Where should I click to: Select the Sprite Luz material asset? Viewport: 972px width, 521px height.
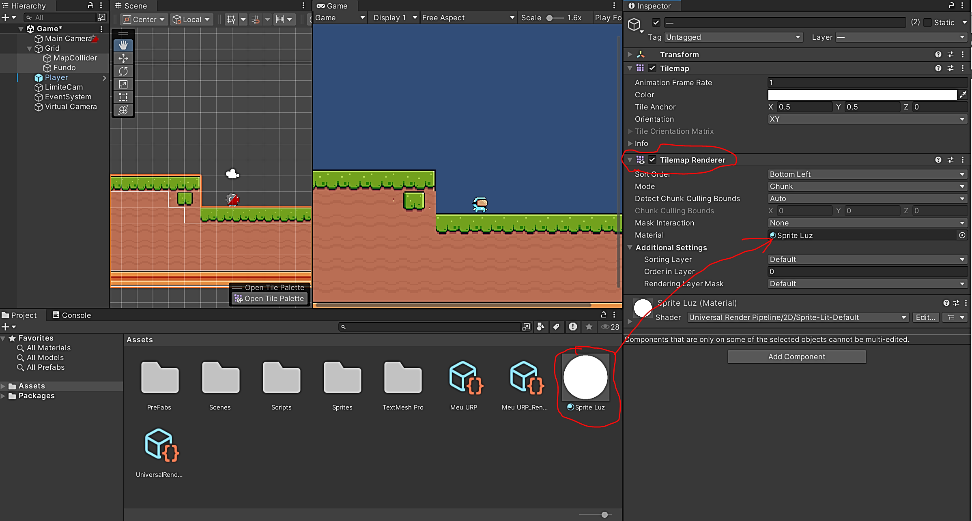pyautogui.click(x=585, y=378)
